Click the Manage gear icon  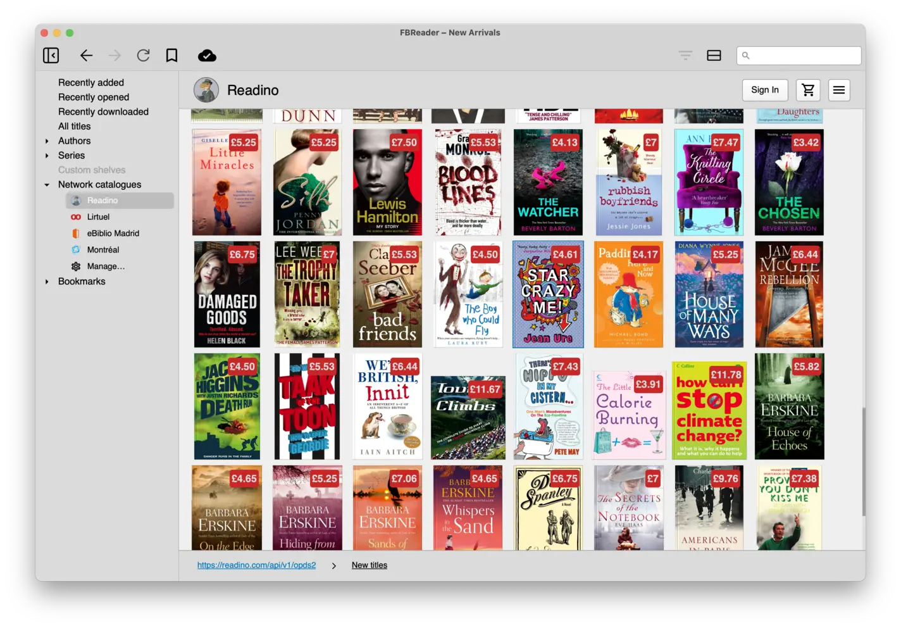click(x=76, y=267)
